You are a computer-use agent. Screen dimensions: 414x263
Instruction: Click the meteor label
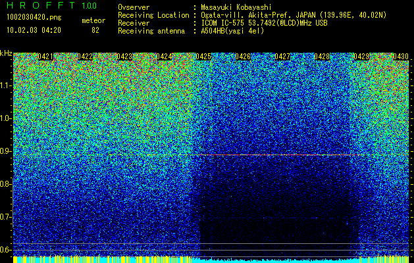(x=93, y=20)
